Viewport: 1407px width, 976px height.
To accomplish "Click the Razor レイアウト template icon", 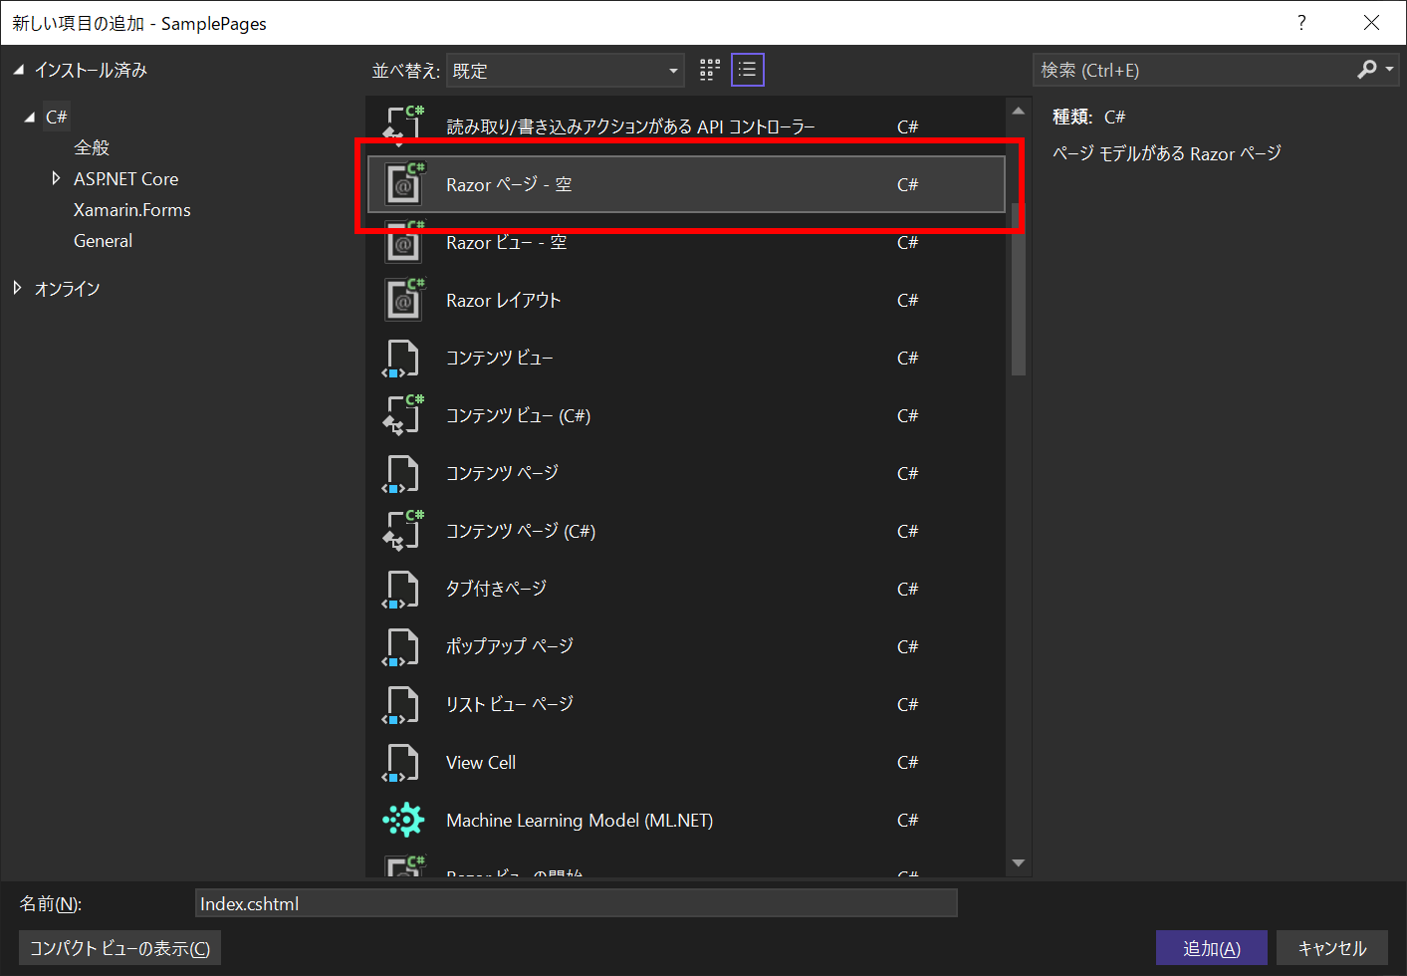I will [x=403, y=299].
